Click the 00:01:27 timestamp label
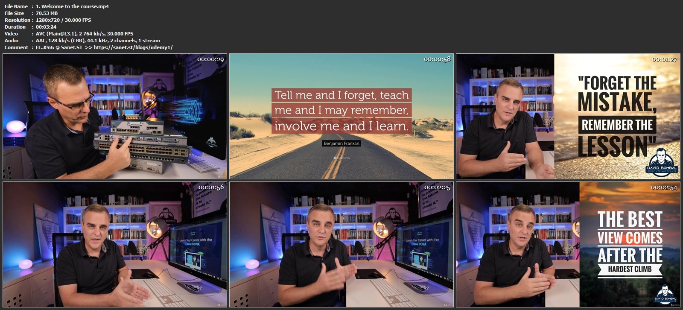 664,59
